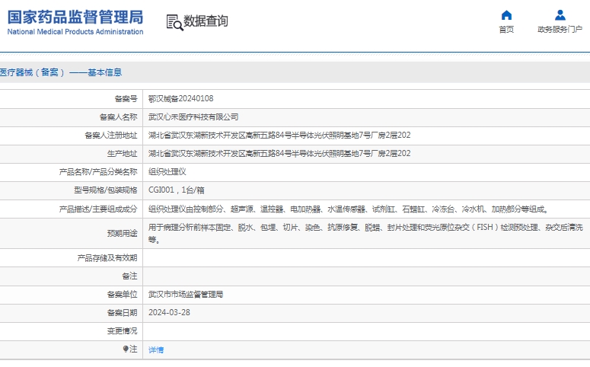
Task: Click the 备案人注册地址 address value
Action: (279, 135)
